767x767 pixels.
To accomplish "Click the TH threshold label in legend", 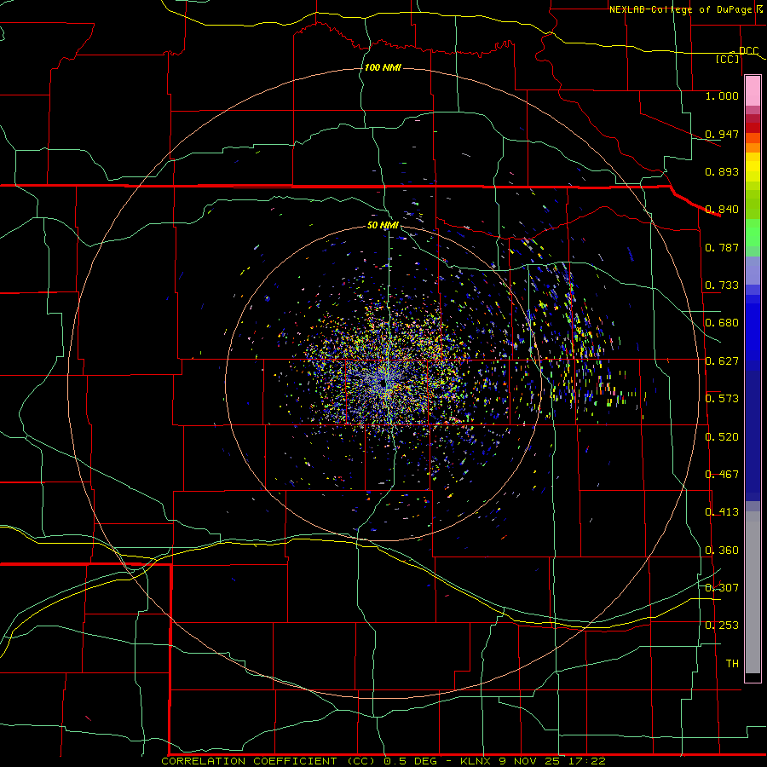I will coord(732,664).
